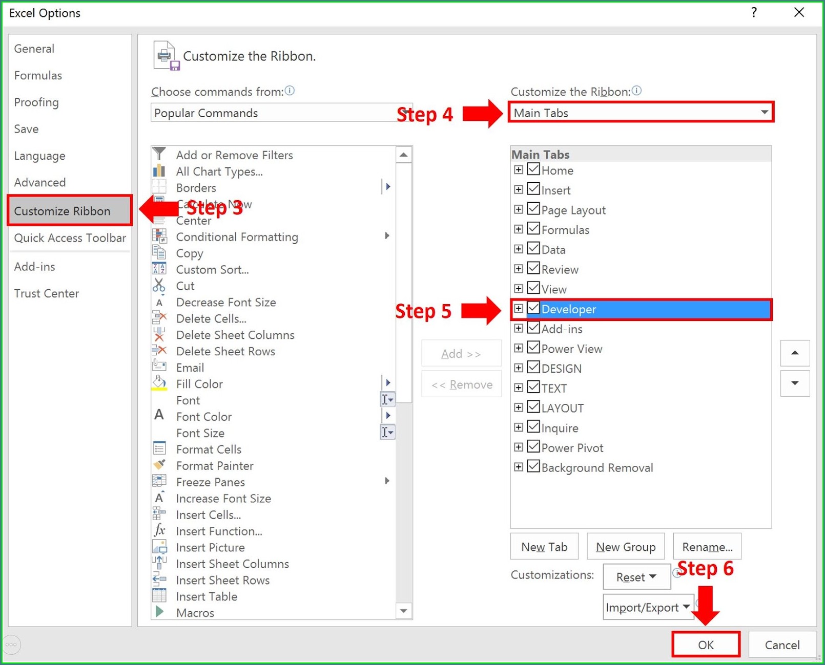Click the Custom Sort A-Z icon
The image size is (825, 665).
pyautogui.click(x=159, y=269)
